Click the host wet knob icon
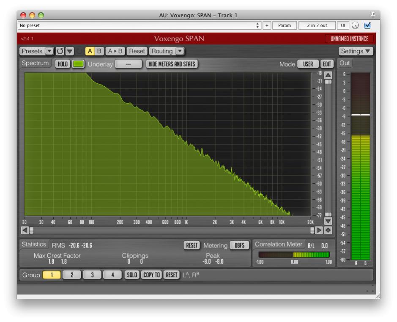 [x=355, y=25]
